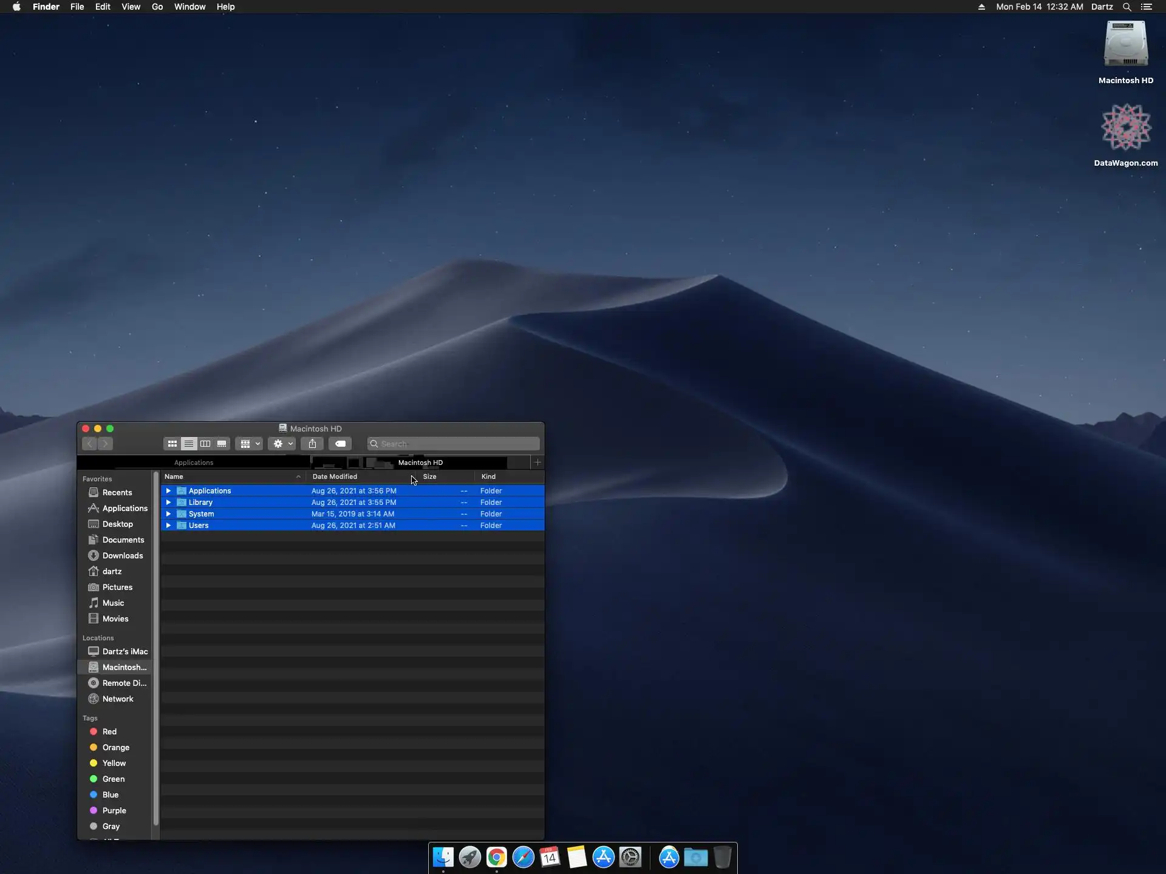Expand the Users folder disclosure triangle
The height and width of the screenshot is (874, 1166).
click(168, 526)
